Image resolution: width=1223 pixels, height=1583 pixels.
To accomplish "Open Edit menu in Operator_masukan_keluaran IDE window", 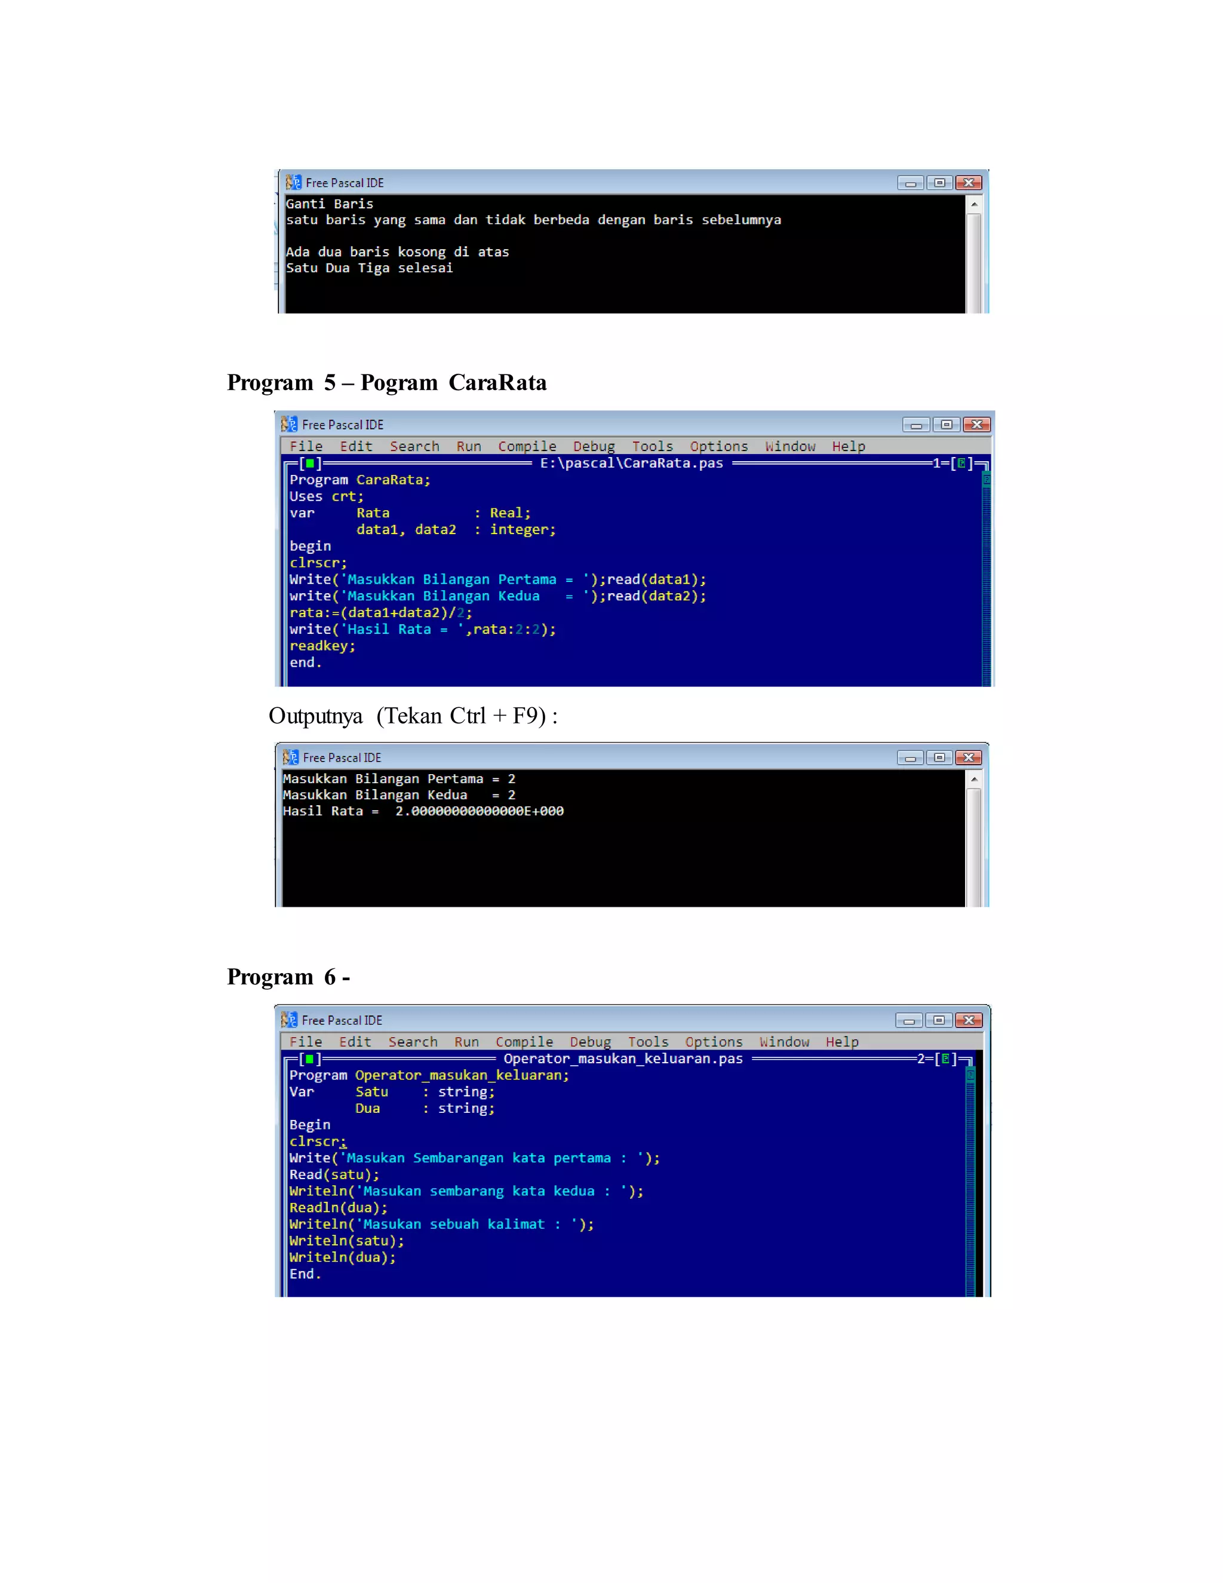I will click(355, 1042).
